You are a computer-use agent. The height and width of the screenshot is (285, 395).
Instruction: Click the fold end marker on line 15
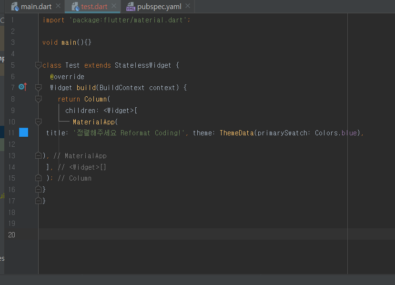(x=38, y=178)
